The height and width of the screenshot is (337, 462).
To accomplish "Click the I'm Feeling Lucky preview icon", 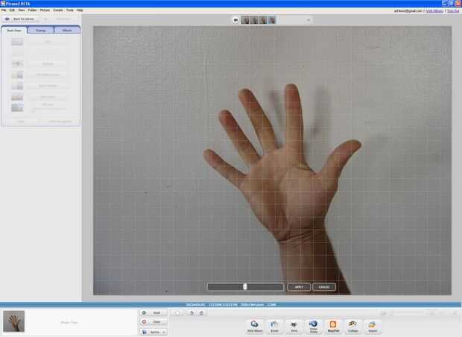I will pos(17,75).
